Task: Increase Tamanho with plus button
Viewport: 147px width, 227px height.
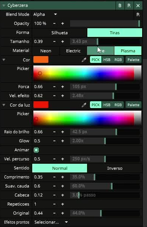Action: pyautogui.click(x=63, y=41)
